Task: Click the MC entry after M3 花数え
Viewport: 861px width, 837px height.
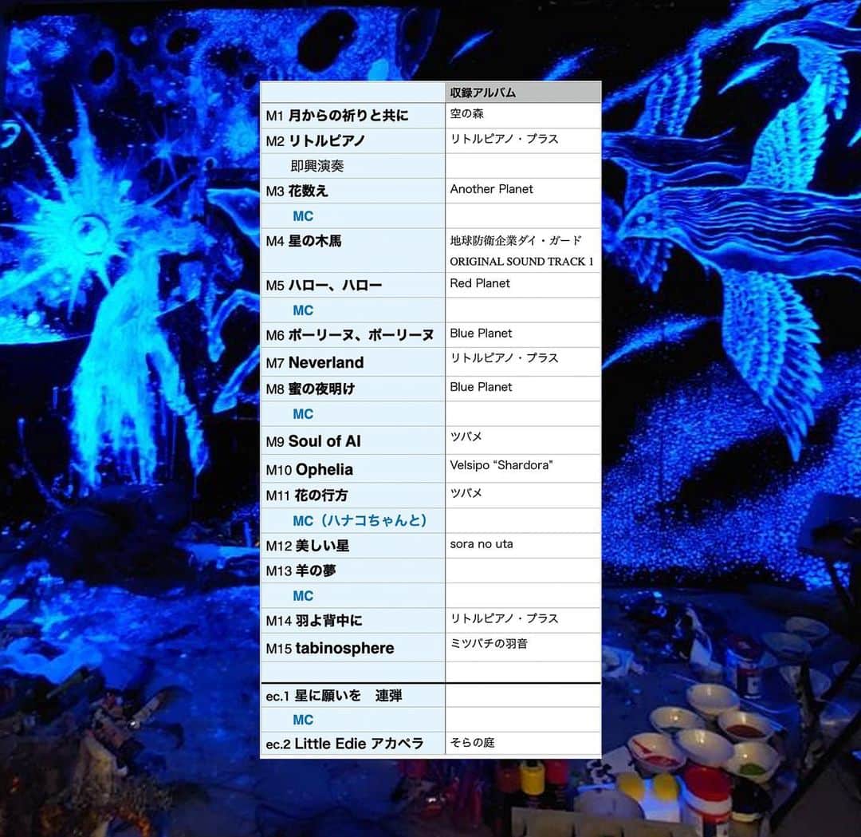Action: click(303, 216)
